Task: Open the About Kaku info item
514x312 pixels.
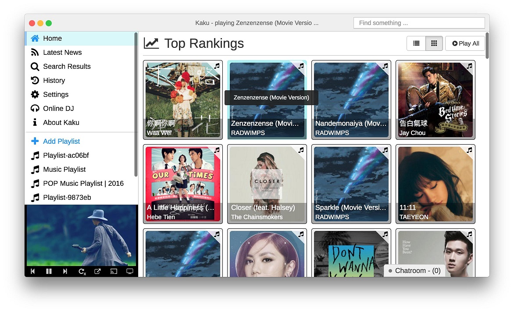Action: tap(61, 123)
